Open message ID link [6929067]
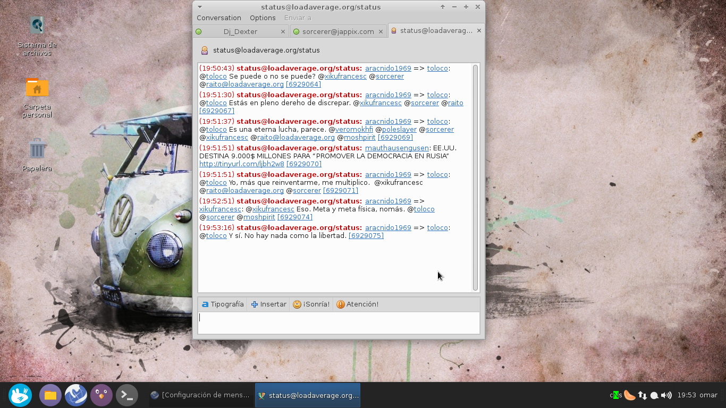Viewport: 726px width, 408px height. pos(217,111)
